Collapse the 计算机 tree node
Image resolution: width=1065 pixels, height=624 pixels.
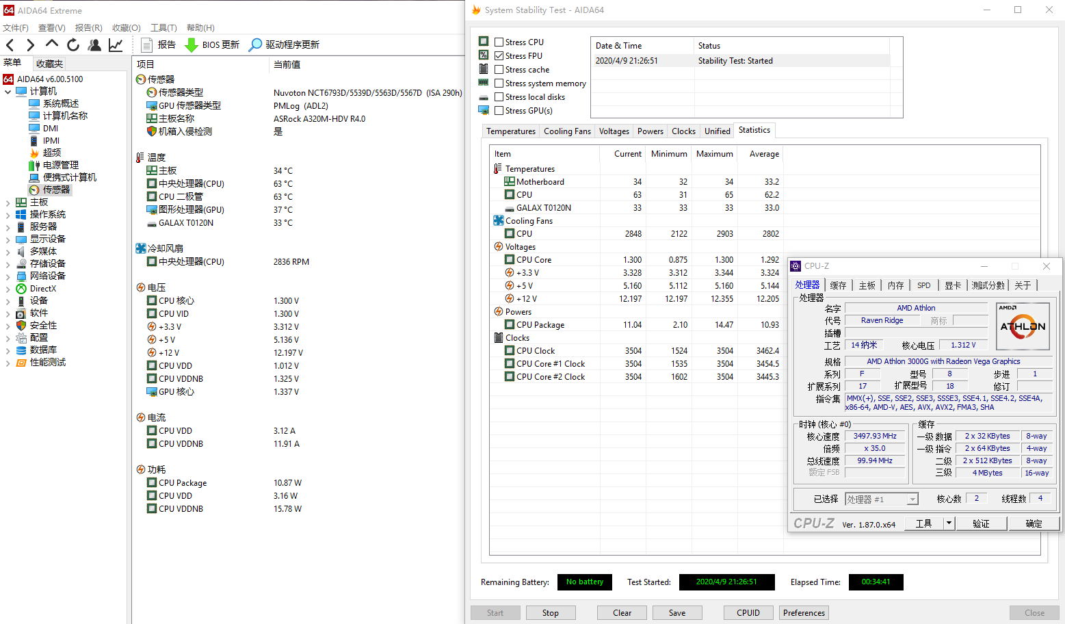pyautogui.click(x=8, y=92)
